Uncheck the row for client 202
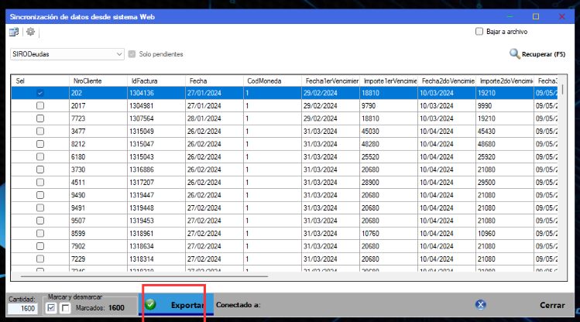The height and width of the screenshot is (322, 580). (40, 93)
